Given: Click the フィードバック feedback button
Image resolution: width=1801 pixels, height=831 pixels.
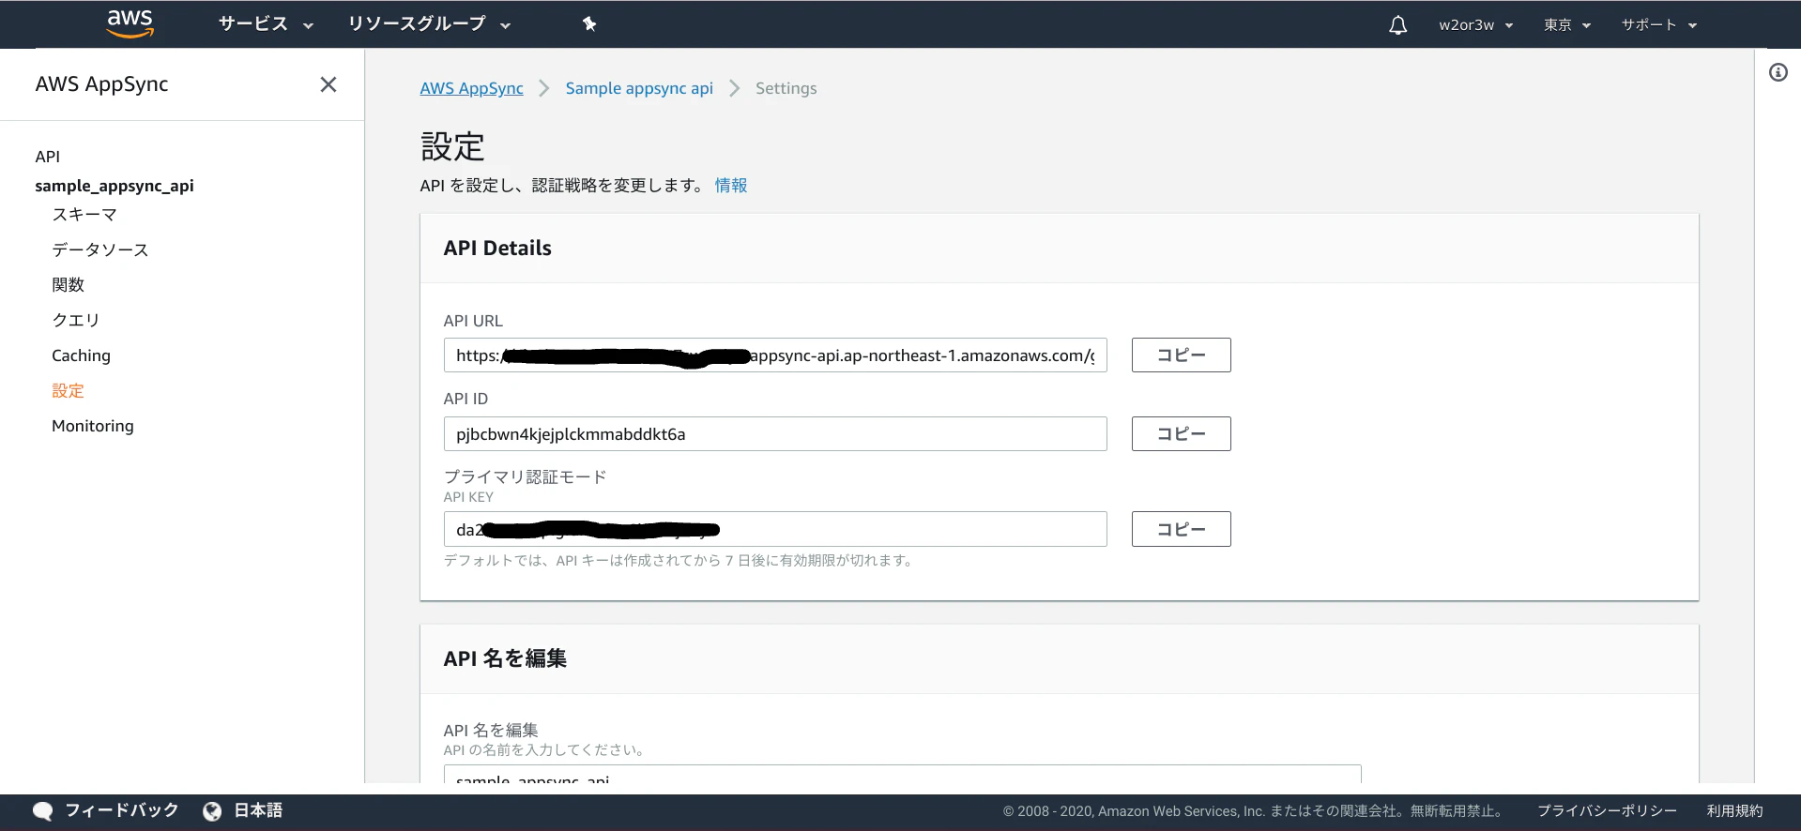Looking at the screenshot, I should (x=122, y=810).
